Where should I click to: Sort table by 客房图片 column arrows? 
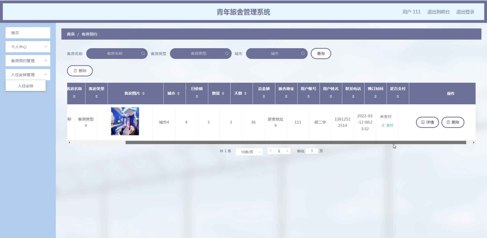tap(143, 93)
